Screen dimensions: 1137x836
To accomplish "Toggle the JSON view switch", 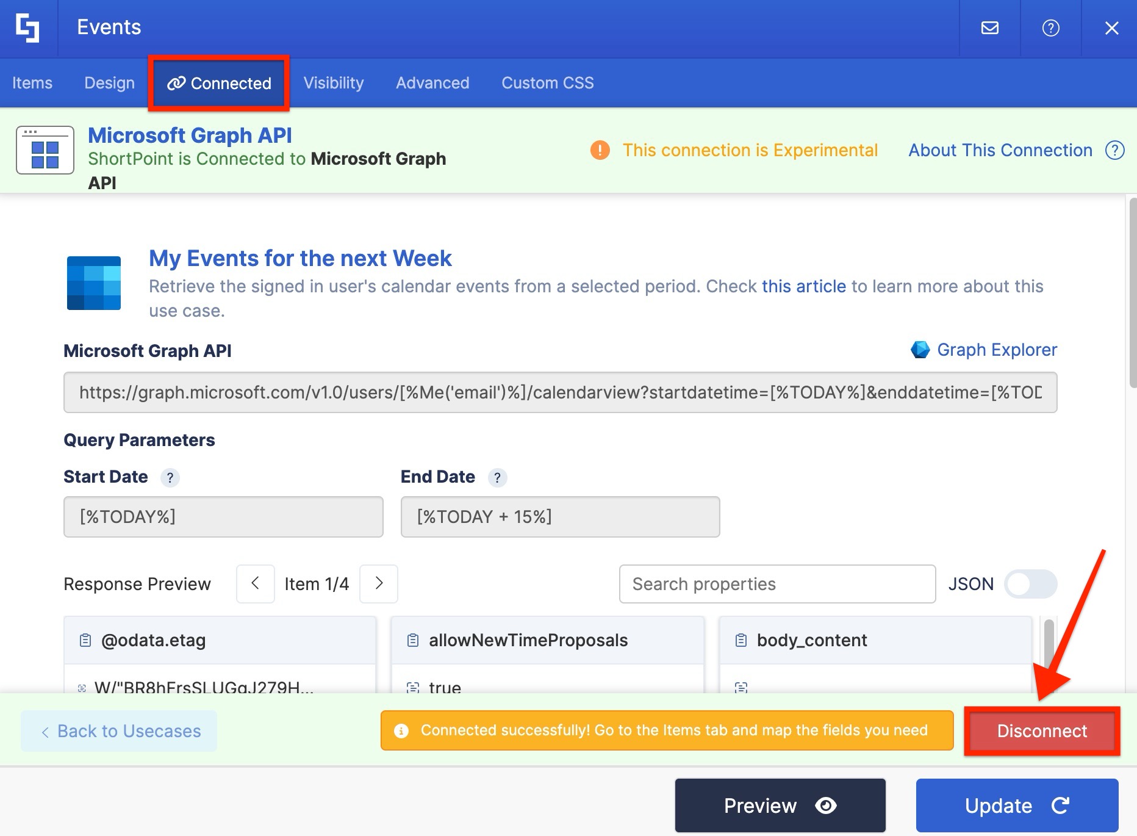I will pyautogui.click(x=1030, y=584).
